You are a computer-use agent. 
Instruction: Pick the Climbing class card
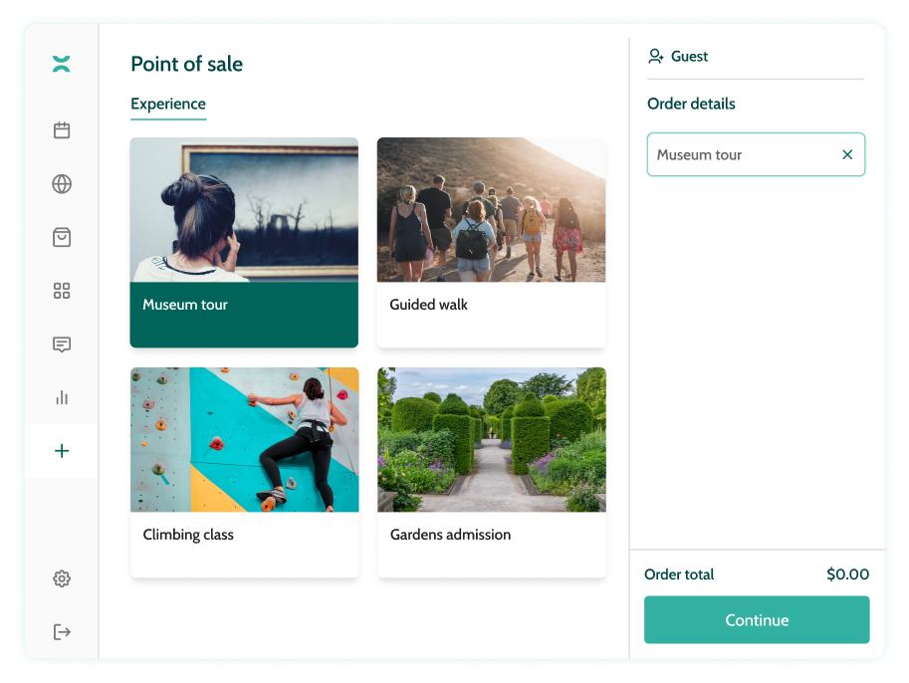tap(245, 472)
